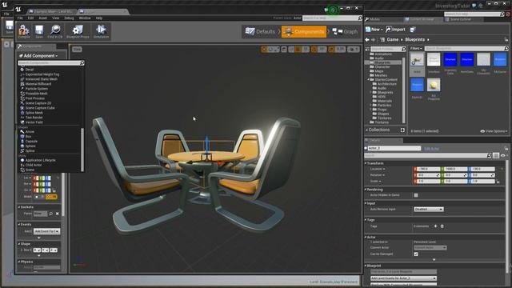Toggle the sources panel icon beside folder search
This screenshot has height=288, width=512.
[367, 49]
